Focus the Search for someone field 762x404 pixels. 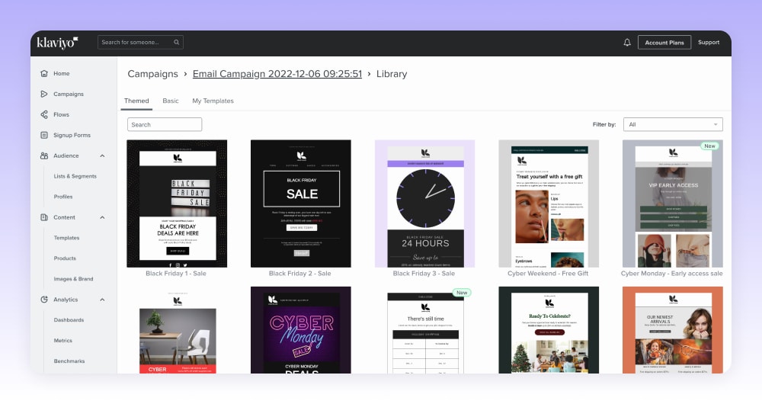[x=140, y=42]
